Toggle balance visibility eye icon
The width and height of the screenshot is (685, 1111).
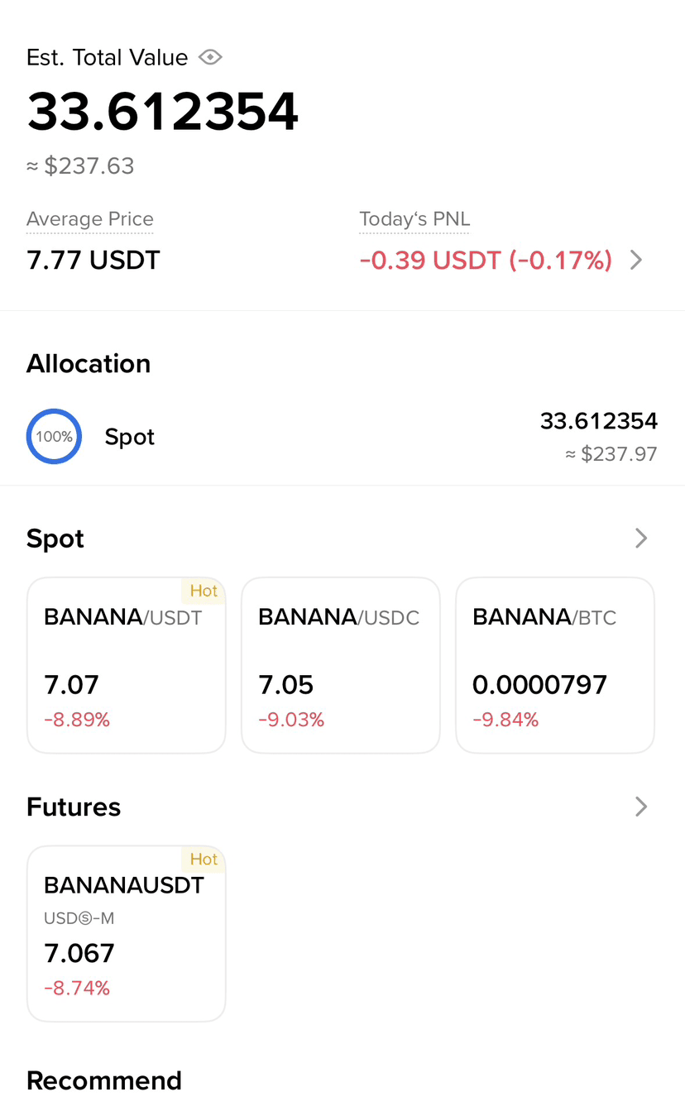(211, 57)
